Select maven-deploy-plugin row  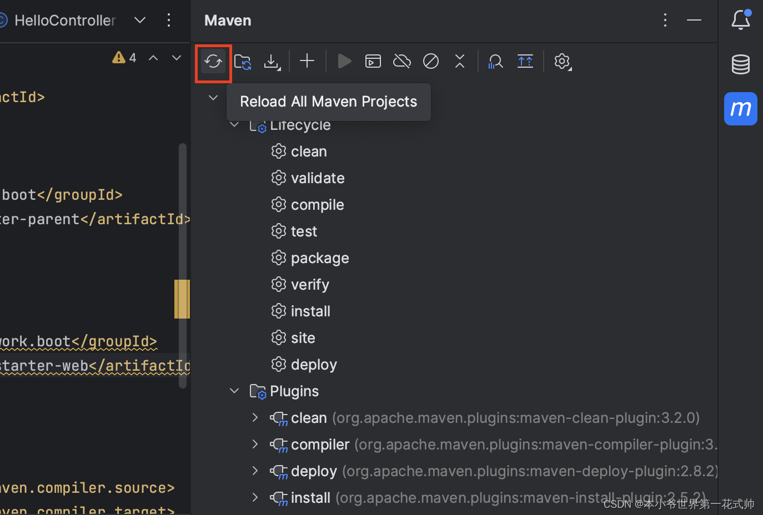point(454,471)
